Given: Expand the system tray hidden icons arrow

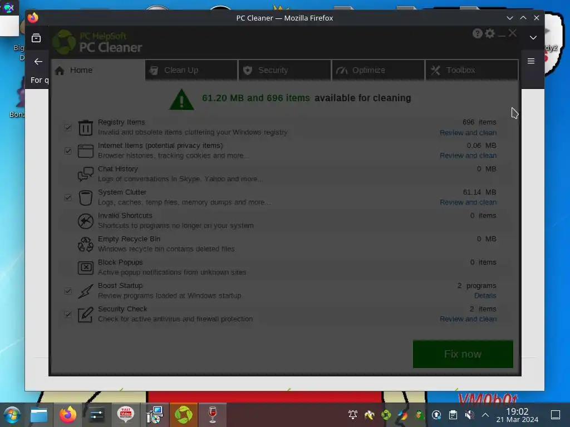Looking at the screenshot, I should (485, 415).
